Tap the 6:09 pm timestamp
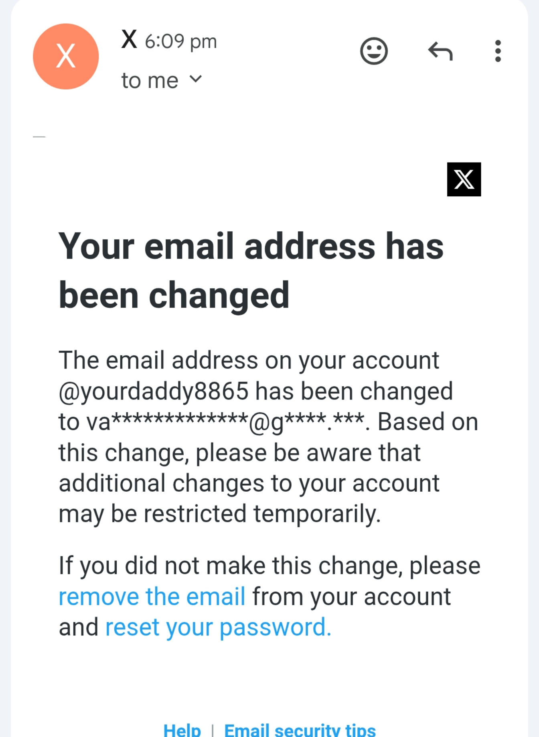The width and height of the screenshot is (539, 737). 180,41
